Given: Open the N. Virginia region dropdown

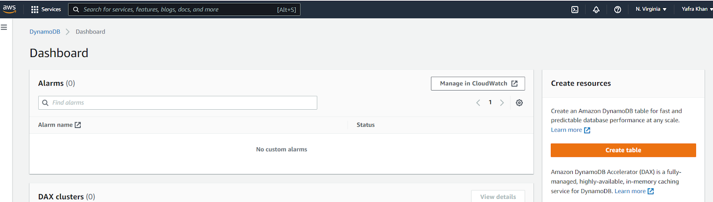Looking at the screenshot, I should (x=651, y=9).
